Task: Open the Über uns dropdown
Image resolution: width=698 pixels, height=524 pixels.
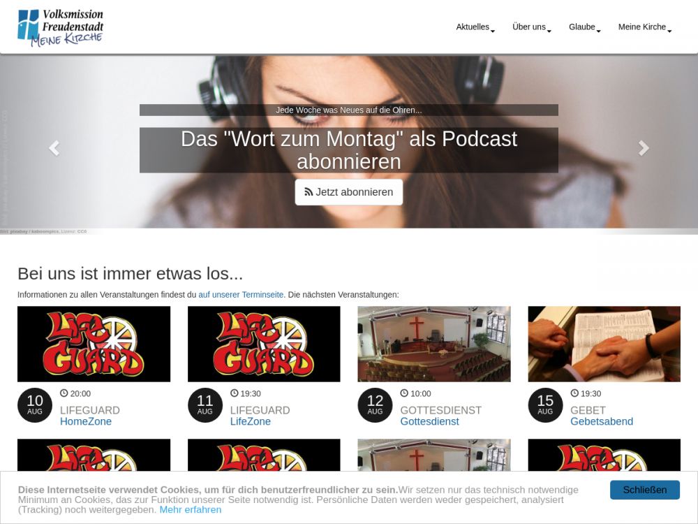Action: (x=531, y=27)
